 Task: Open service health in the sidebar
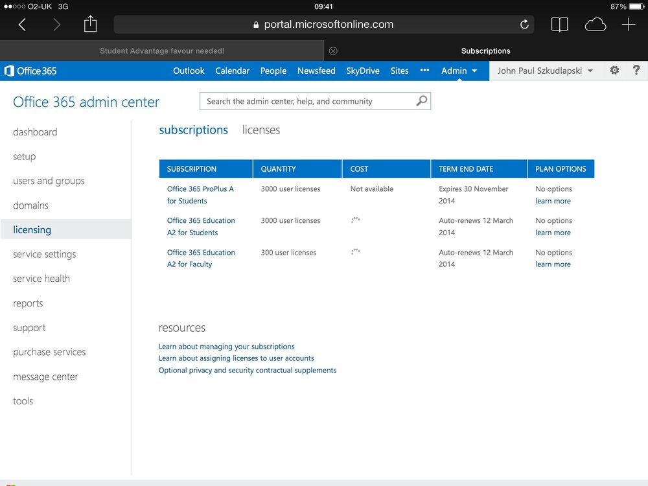pos(41,279)
